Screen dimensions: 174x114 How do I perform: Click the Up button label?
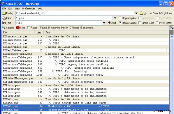click(x=145, y=13)
